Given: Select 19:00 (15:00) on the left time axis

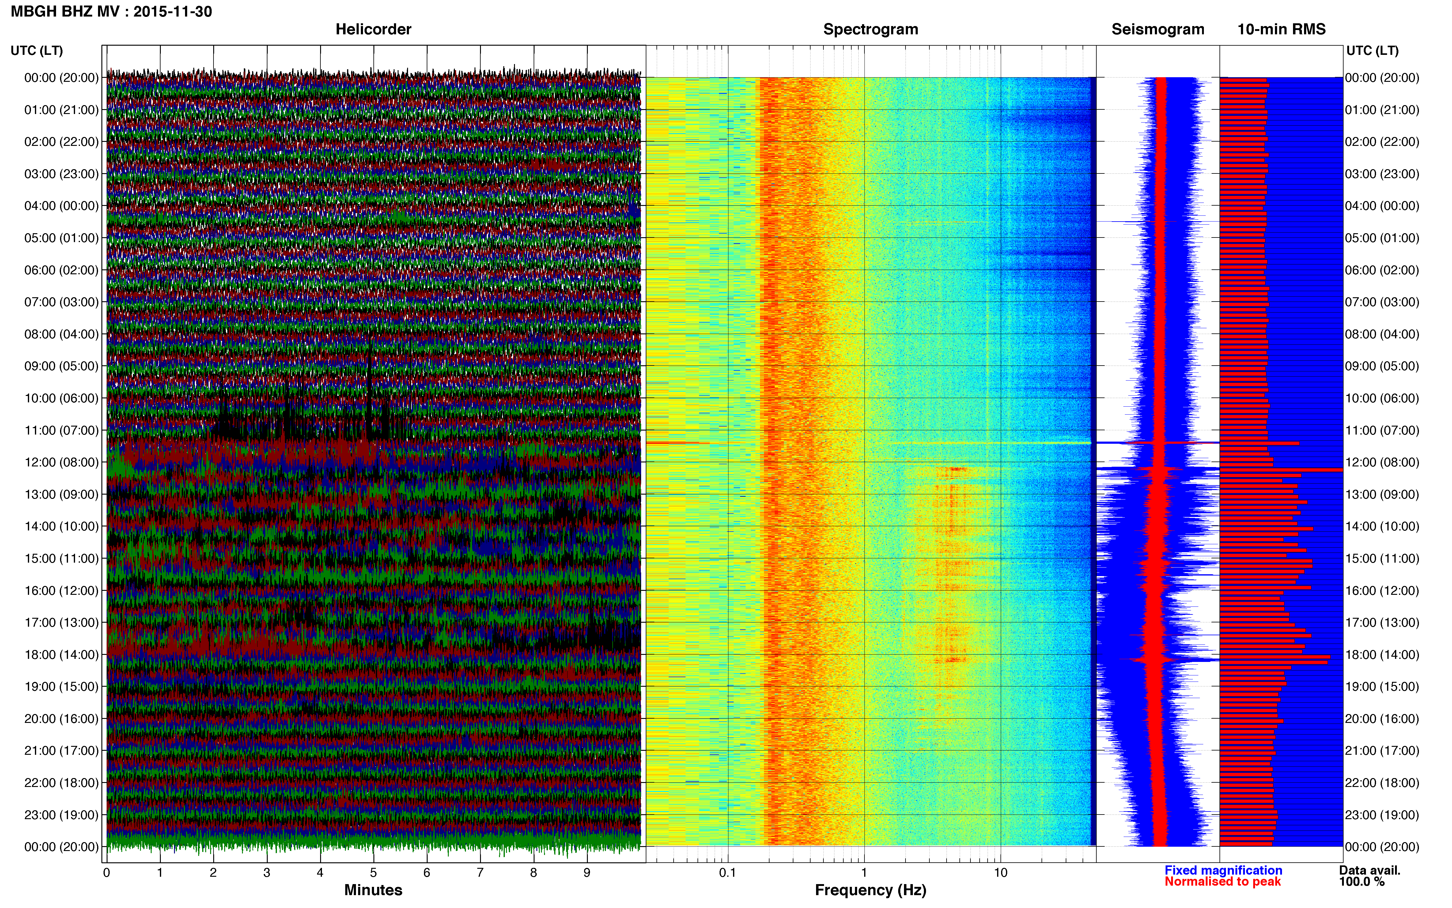Looking at the screenshot, I should click(x=61, y=686).
